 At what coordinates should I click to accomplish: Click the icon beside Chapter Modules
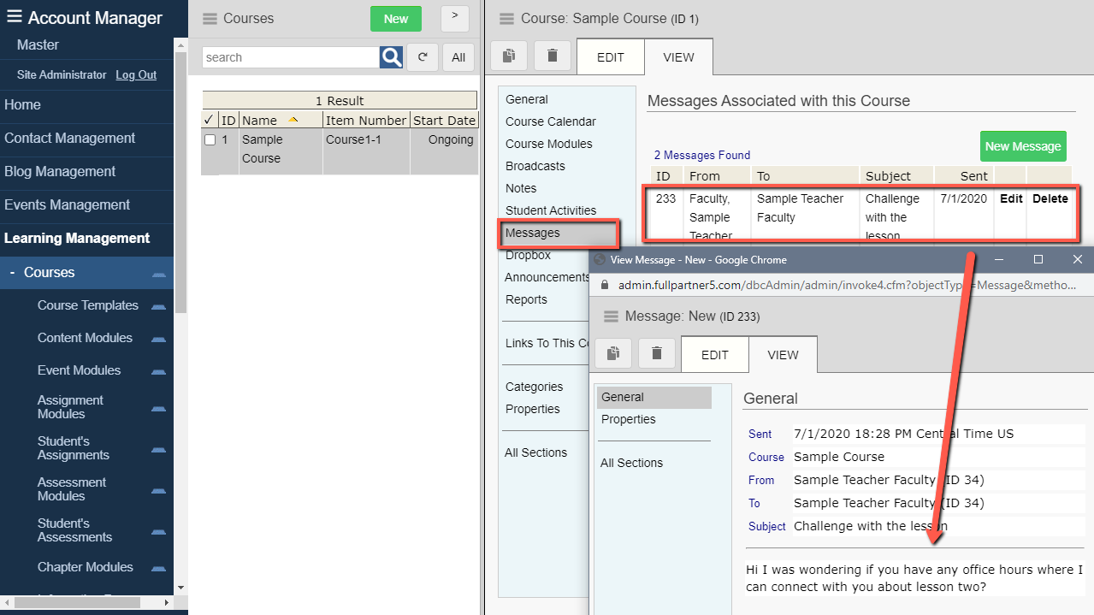[x=159, y=568]
